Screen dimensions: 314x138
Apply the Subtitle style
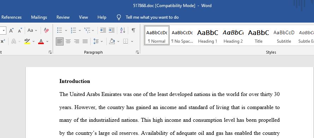coord(284,35)
